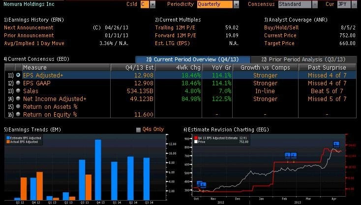
Task: Open Analyst Coverage (ANR) section
Action: (296, 20)
